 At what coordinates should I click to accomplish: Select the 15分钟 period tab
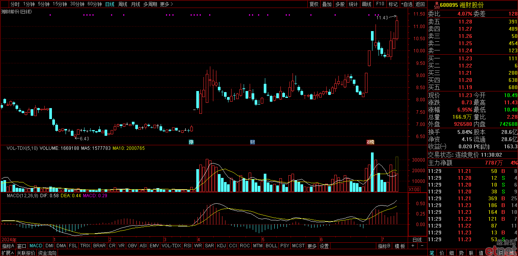coord(60,4)
